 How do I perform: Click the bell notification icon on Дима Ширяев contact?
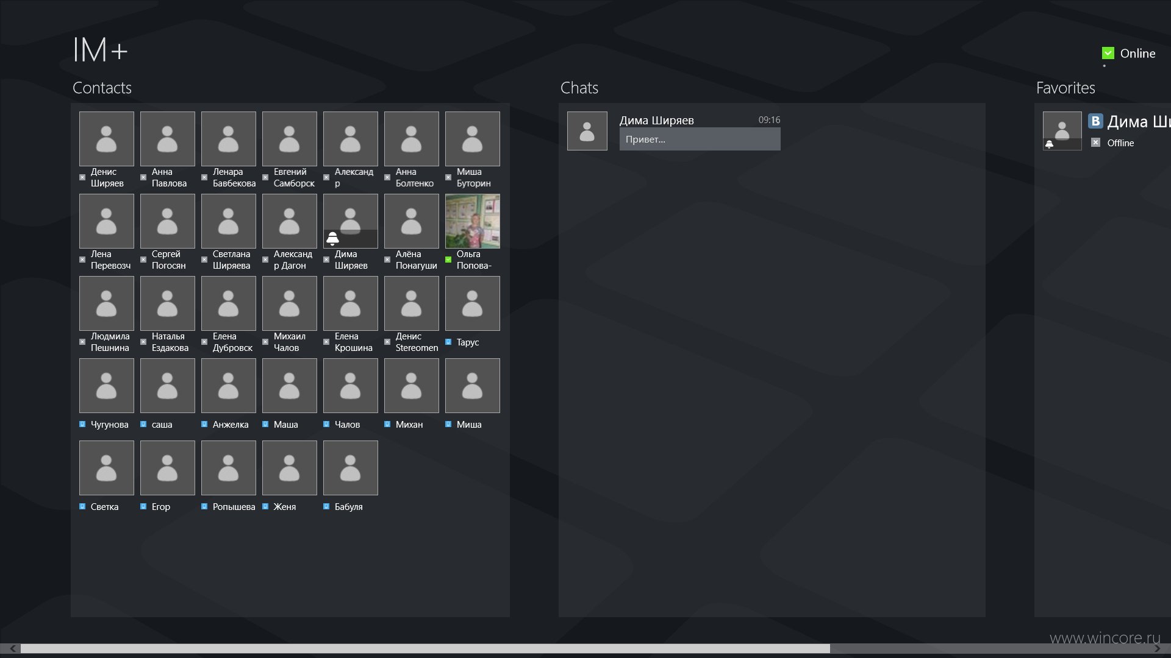[332, 238]
